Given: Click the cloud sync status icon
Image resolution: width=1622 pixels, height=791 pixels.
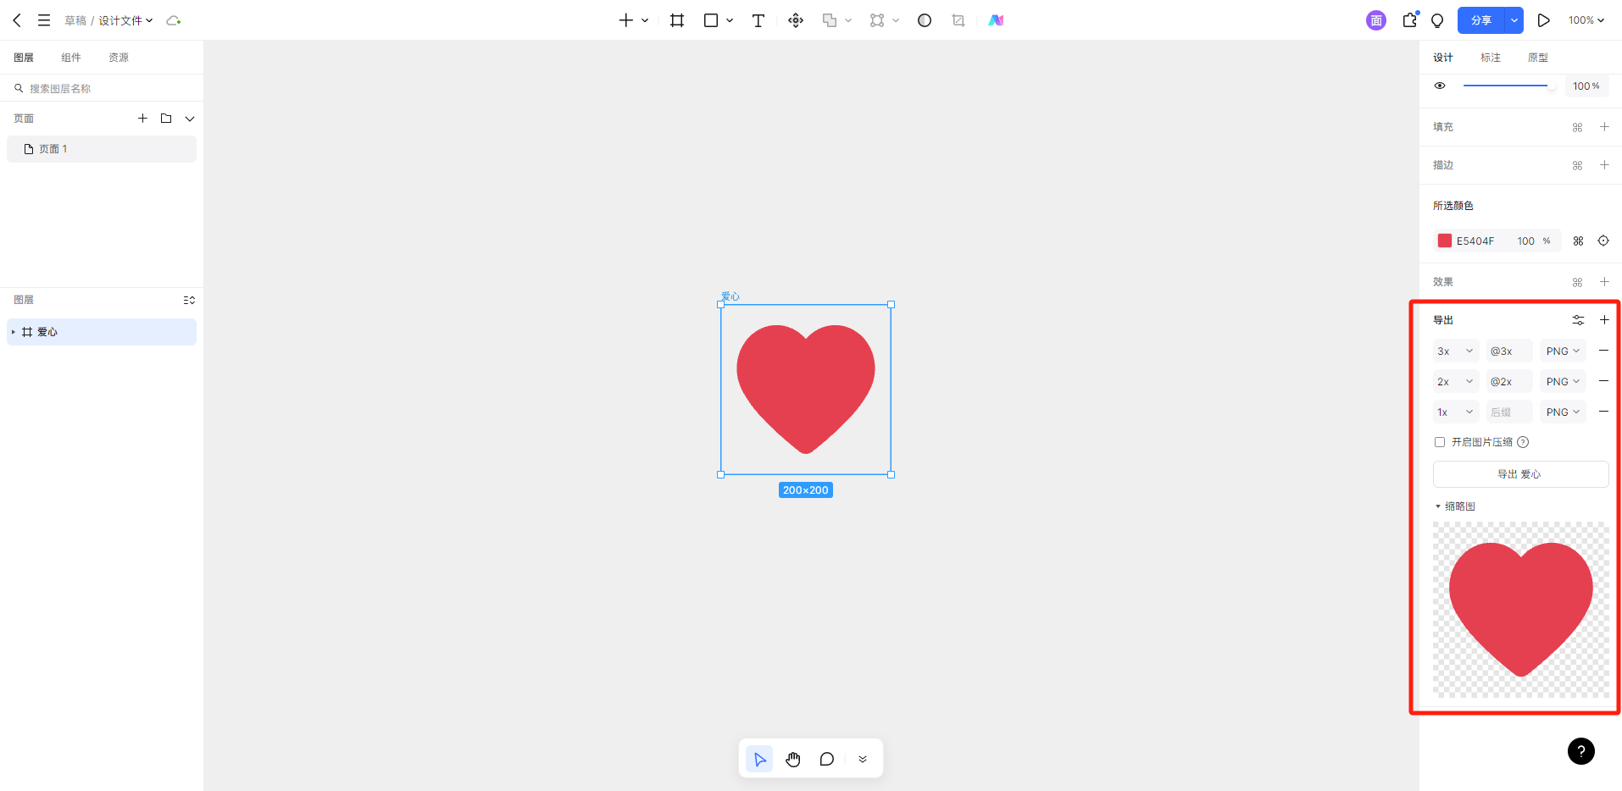Looking at the screenshot, I should [174, 20].
